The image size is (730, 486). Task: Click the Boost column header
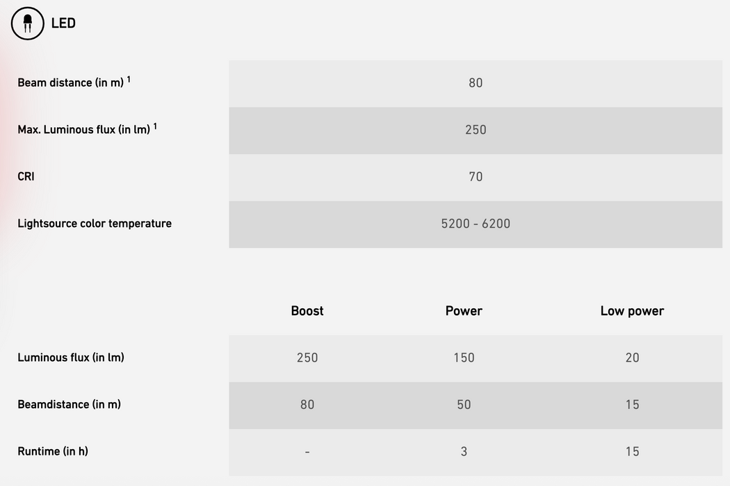pyautogui.click(x=307, y=311)
